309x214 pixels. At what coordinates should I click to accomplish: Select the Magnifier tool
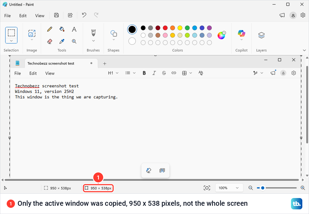[74, 41]
